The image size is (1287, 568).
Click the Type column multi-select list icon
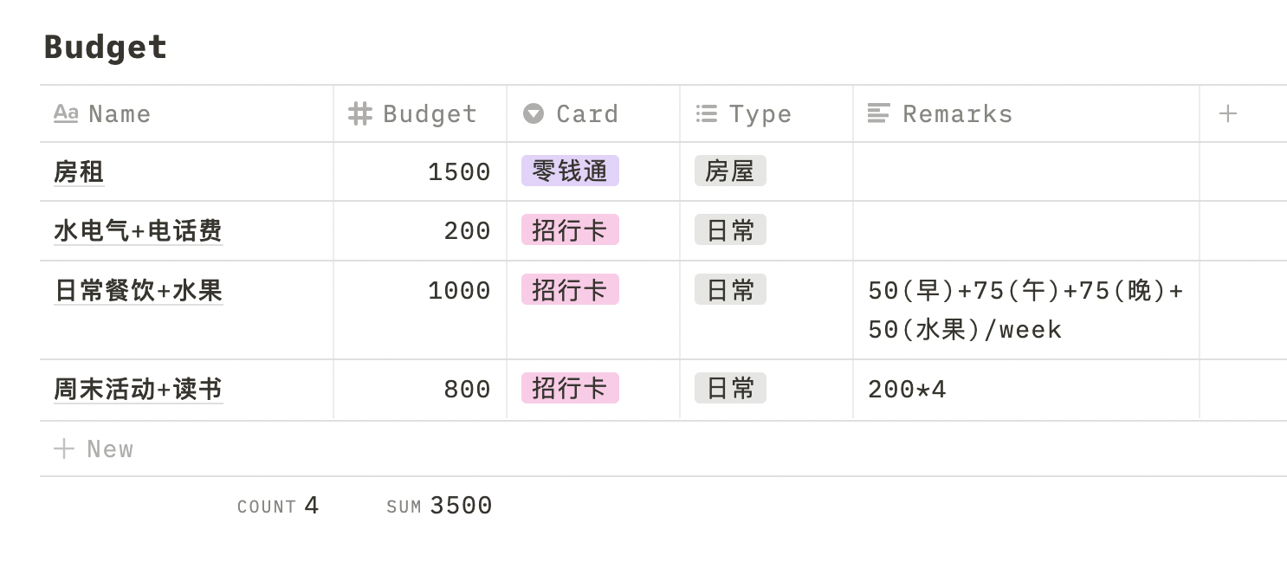click(707, 113)
